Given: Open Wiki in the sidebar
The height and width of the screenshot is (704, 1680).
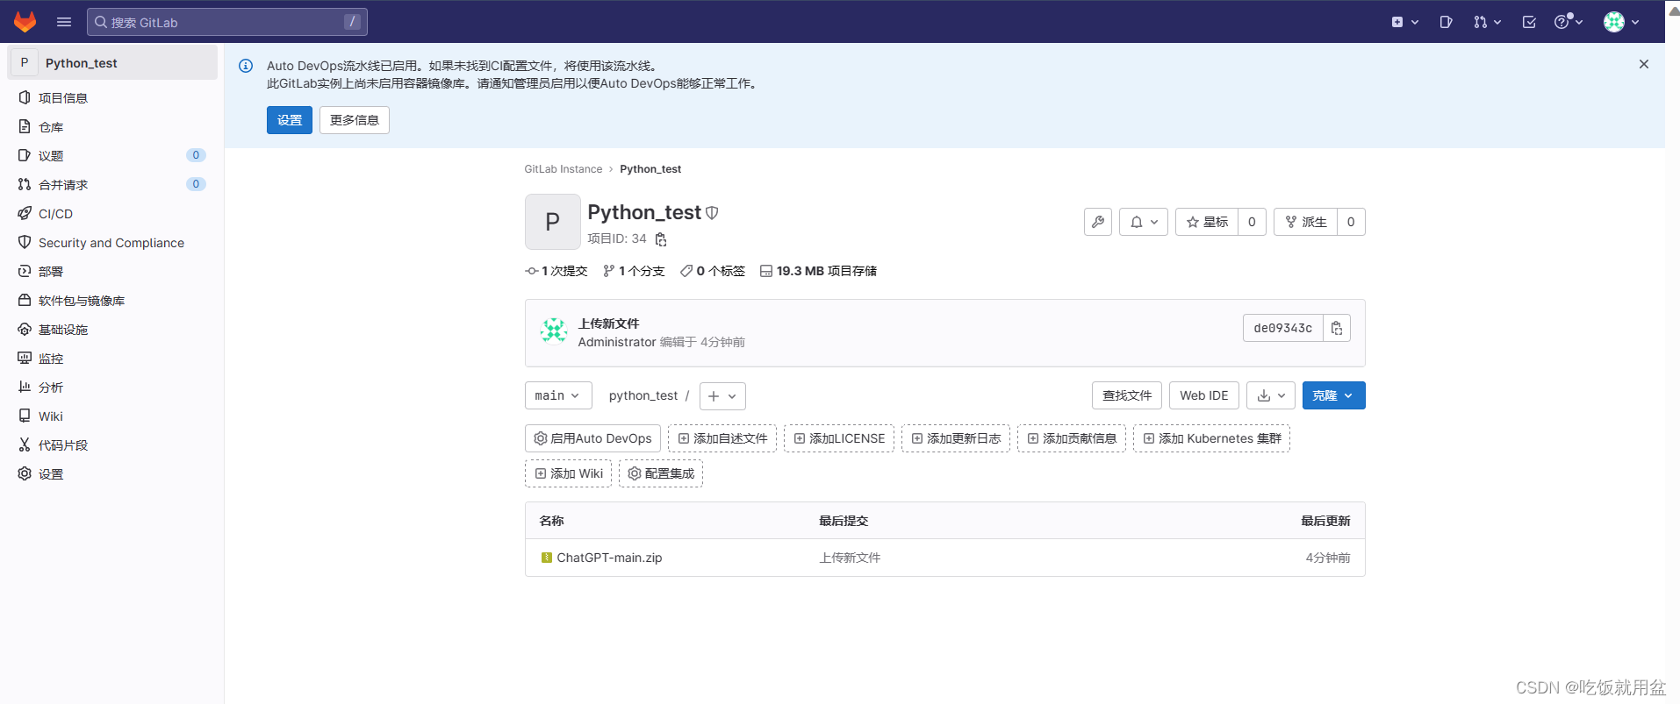Looking at the screenshot, I should pyautogui.click(x=112, y=416).
